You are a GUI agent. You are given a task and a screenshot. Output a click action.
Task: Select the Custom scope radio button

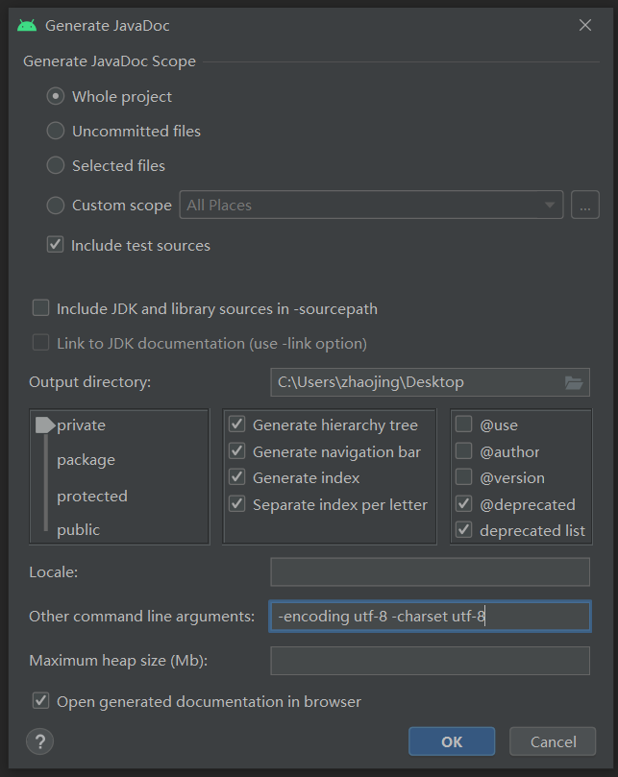56,206
